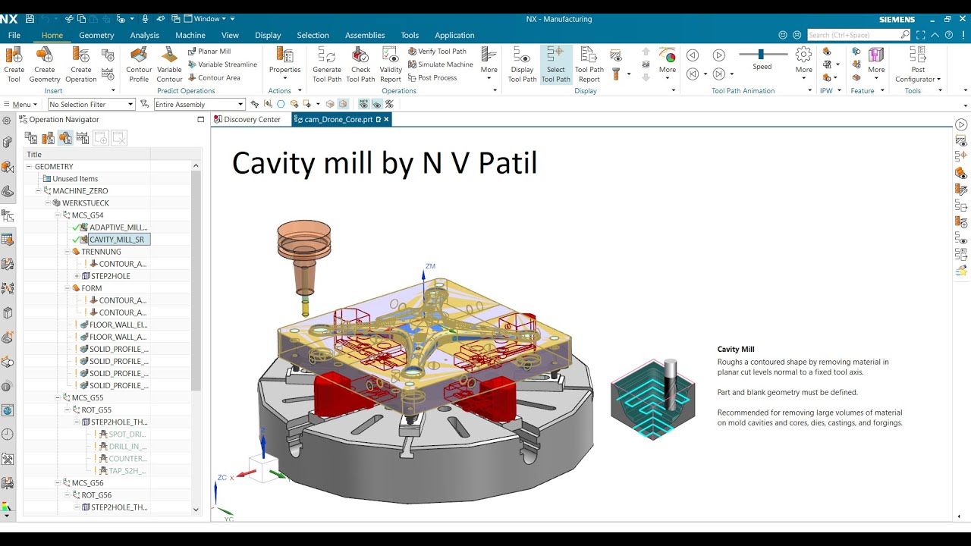
Task: Save the file from quick access toolbar
Action: coord(30,19)
